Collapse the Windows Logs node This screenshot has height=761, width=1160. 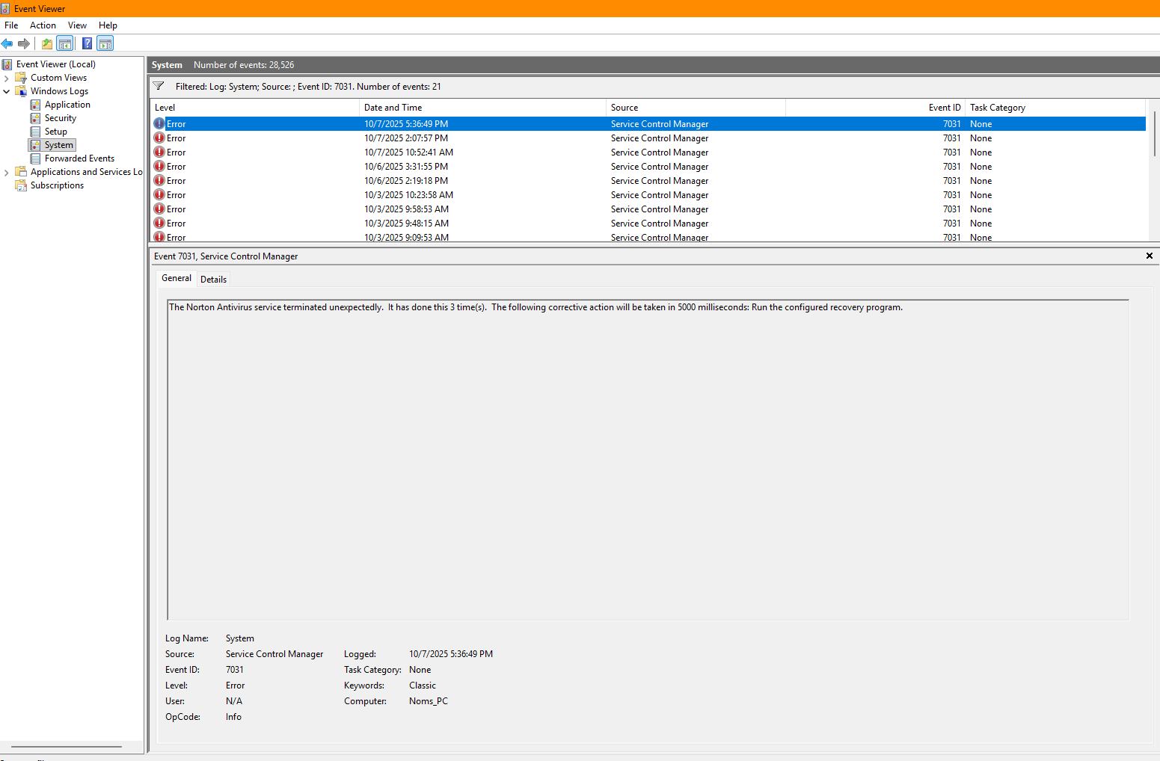(7, 91)
